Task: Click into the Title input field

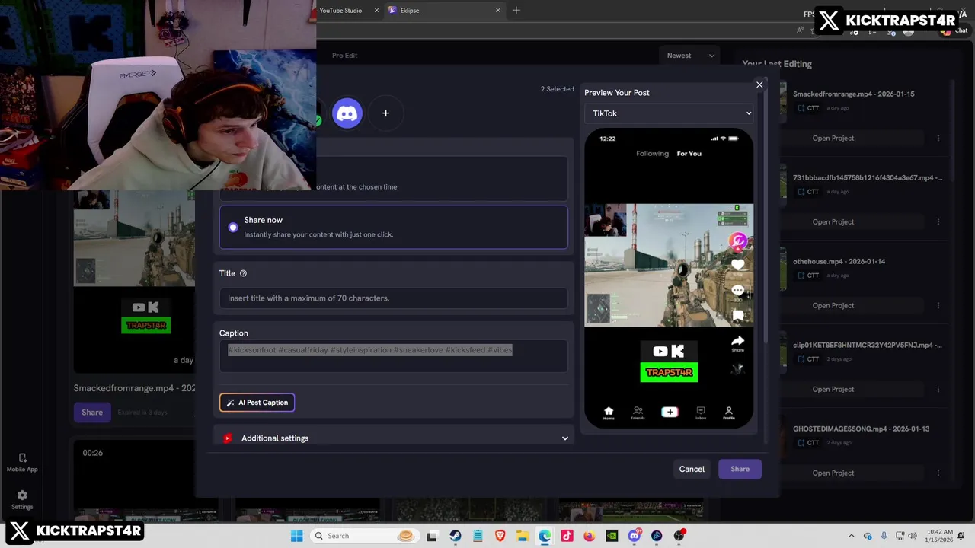Action: 393,298
